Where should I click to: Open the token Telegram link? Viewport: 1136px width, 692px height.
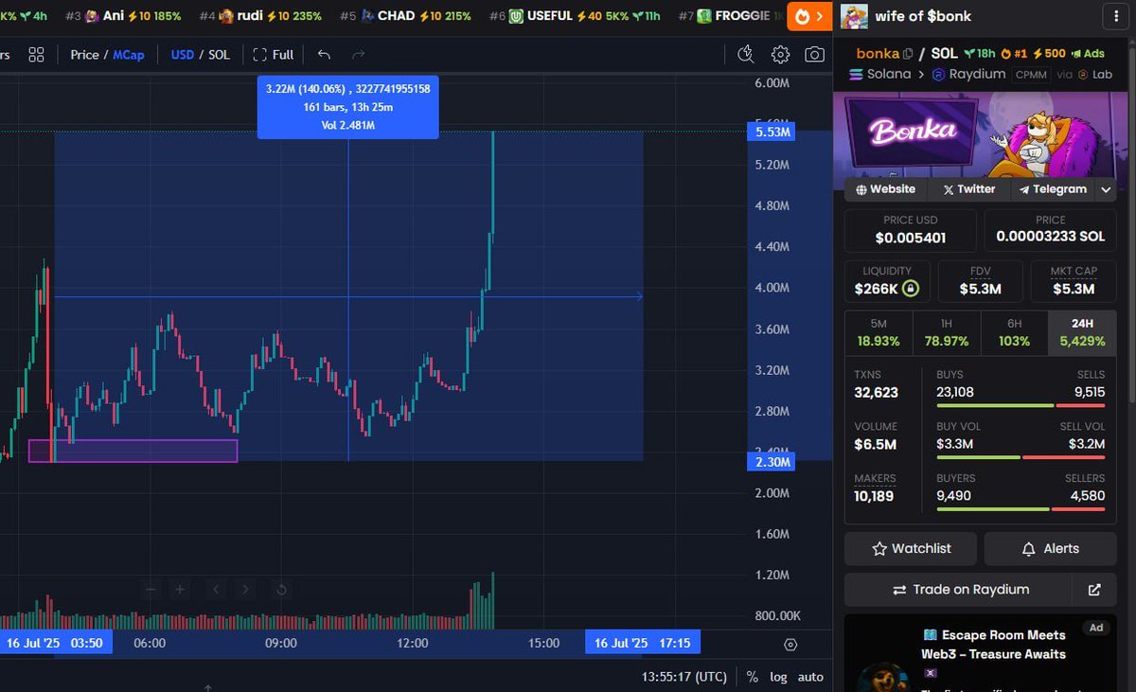1053,189
